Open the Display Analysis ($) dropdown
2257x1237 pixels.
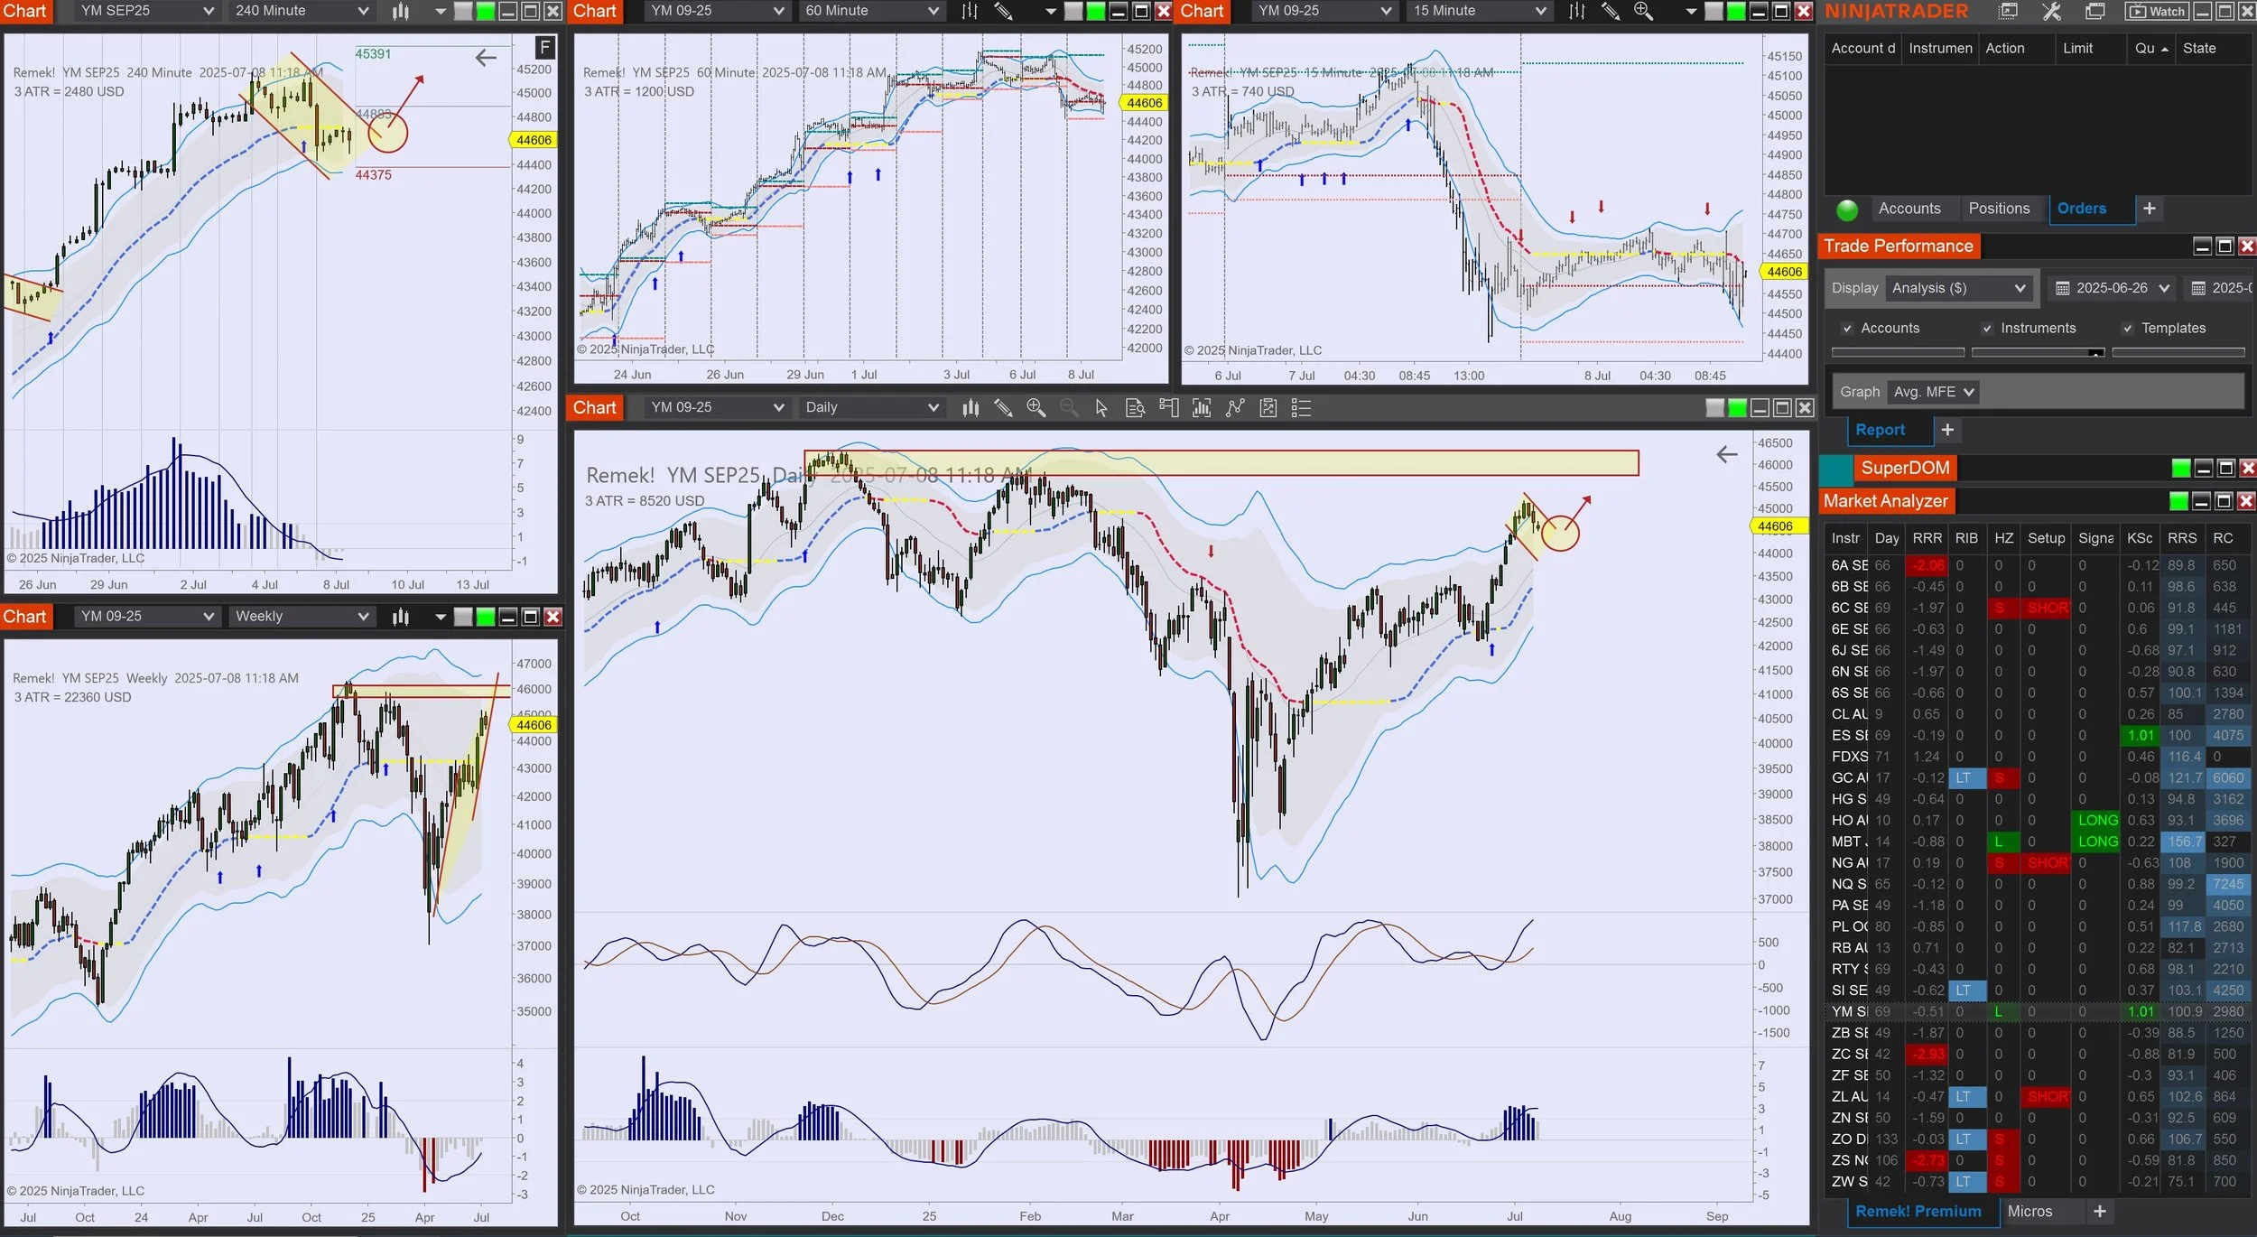click(1959, 288)
